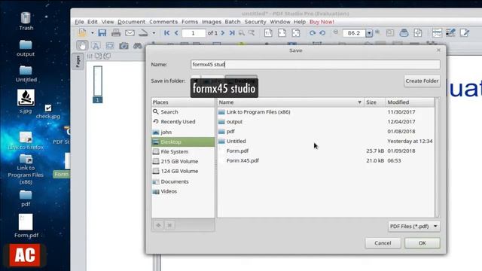Open the PDF Files (*.pdf) file type dropdown
482x271 pixels.
(x=413, y=226)
